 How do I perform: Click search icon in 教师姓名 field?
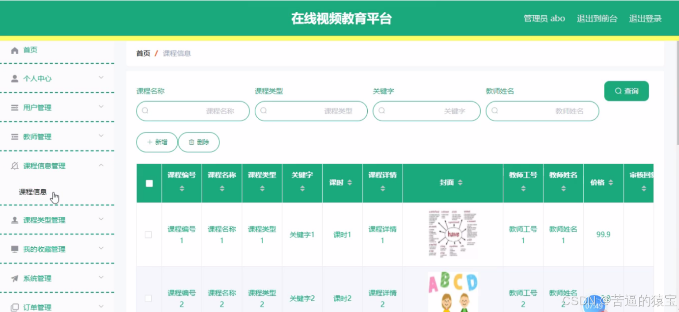(495, 111)
